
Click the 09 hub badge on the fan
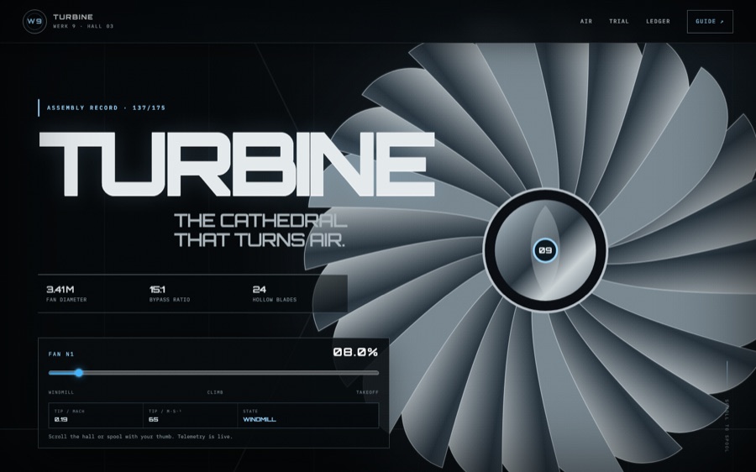click(545, 250)
